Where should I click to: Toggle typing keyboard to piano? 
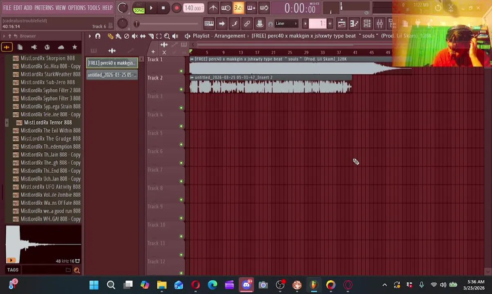(209, 24)
